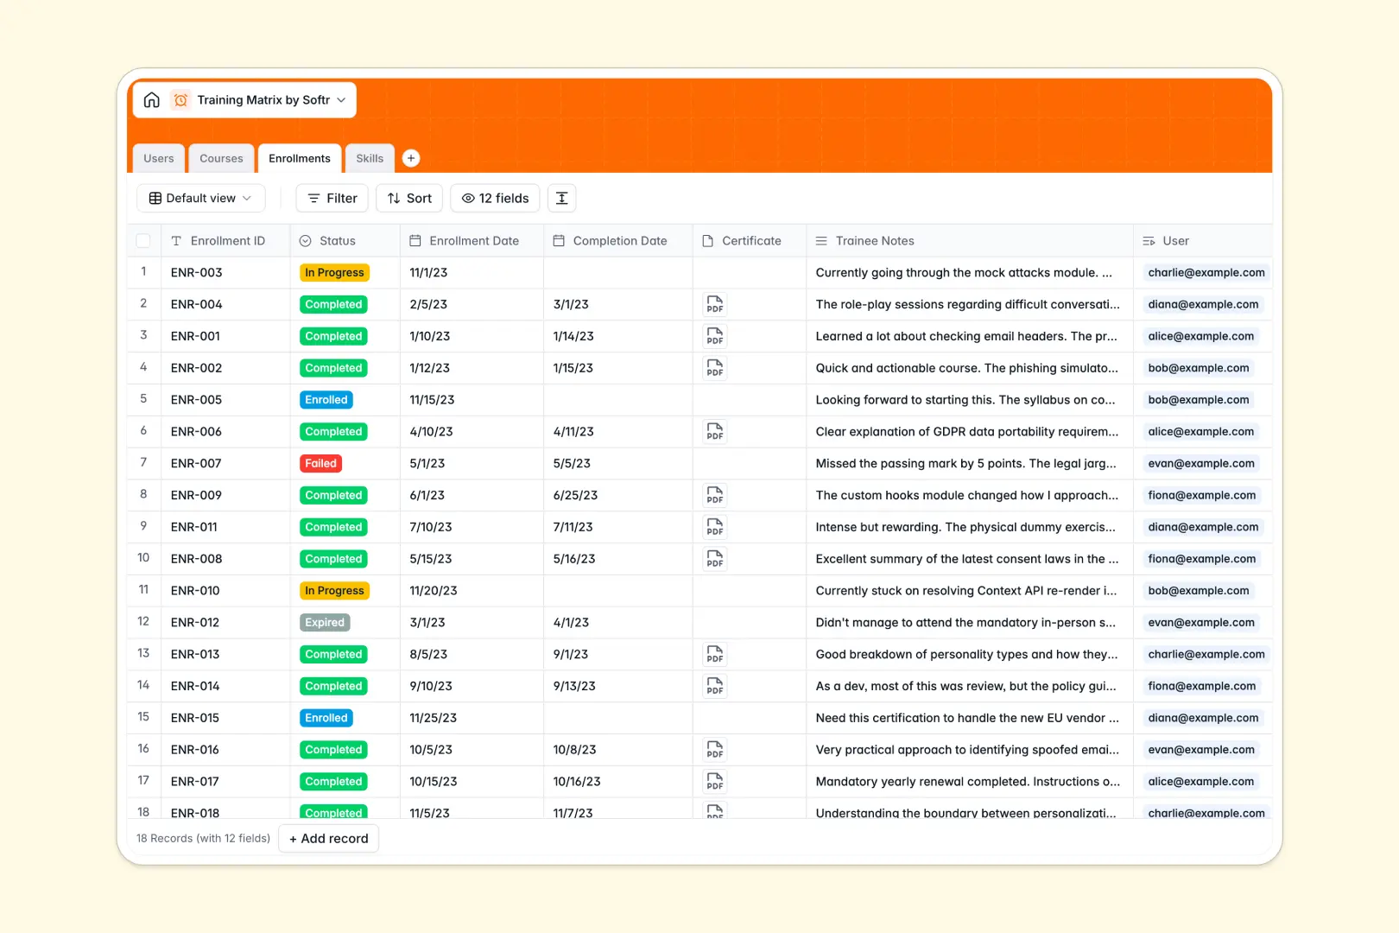This screenshot has width=1399, height=933.
Task: Toggle the eye icon beside 12 fields
Action: (x=467, y=198)
